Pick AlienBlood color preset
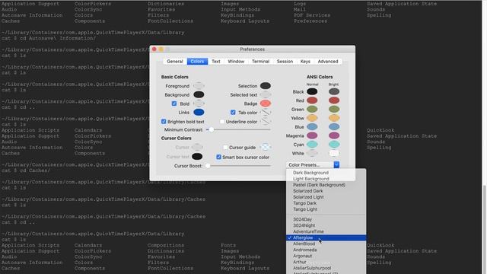This screenshot has height=274, width=487. point(326,244)
